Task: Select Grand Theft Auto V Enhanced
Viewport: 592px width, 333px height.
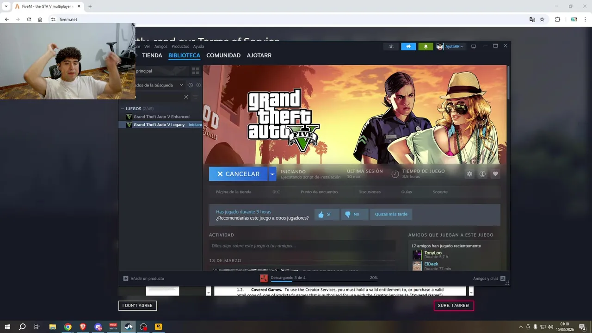Action: tap(161, 117)
